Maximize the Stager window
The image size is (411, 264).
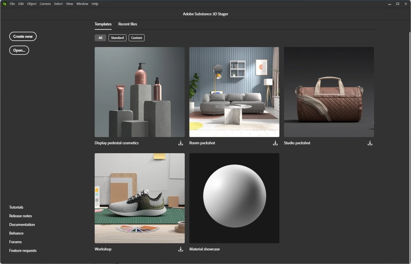click(398, 4)
